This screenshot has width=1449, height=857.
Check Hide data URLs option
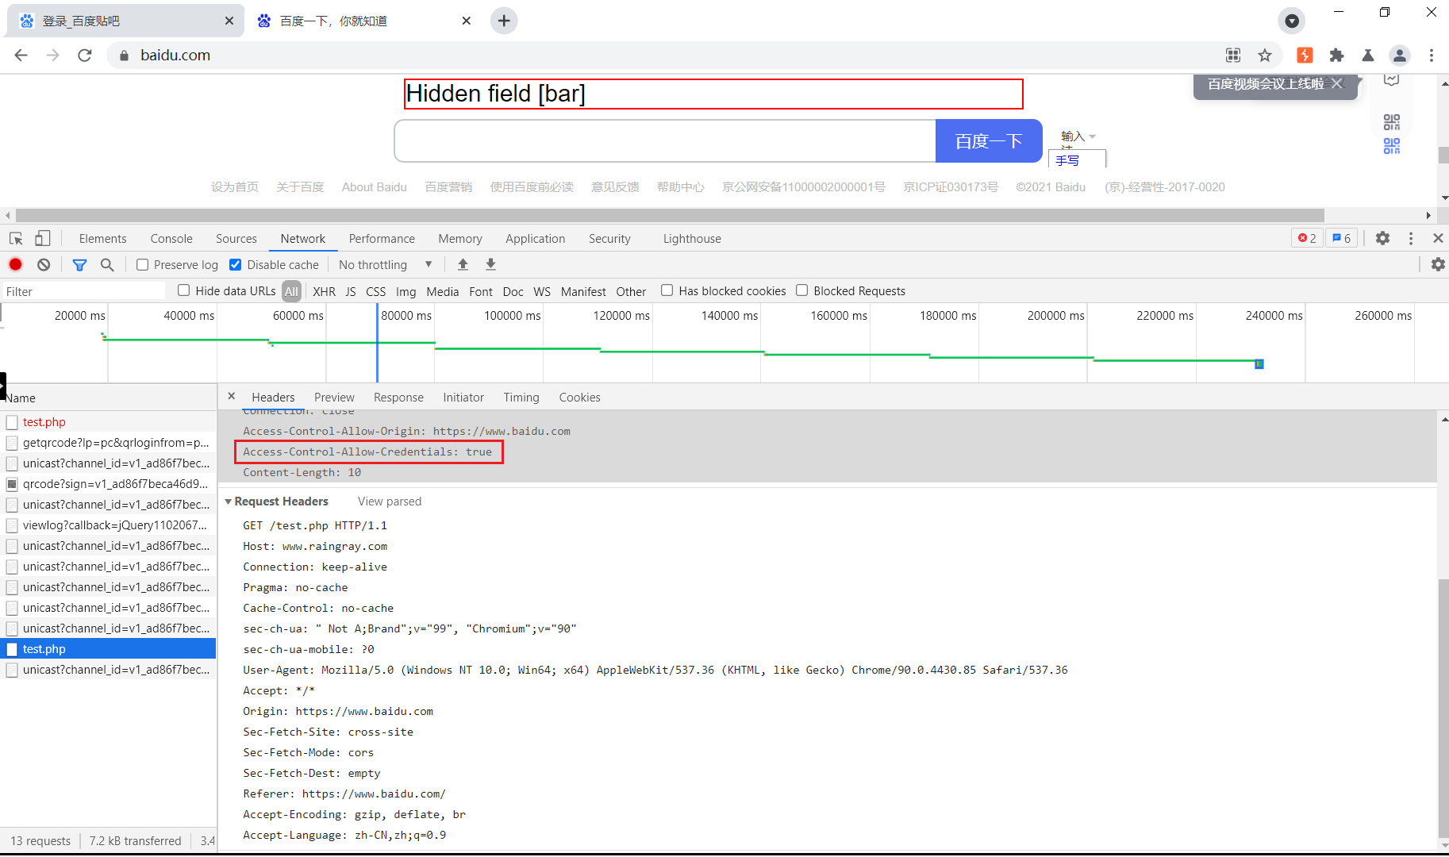click(184, 290)
